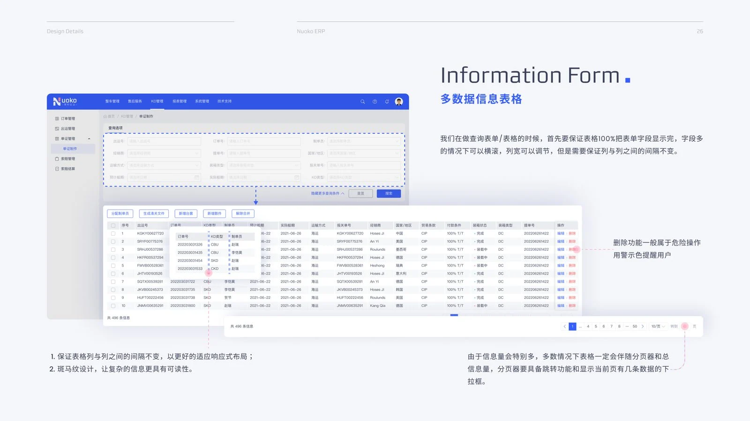
Task: Click the 生成清关文件 button
Action: 154,213
